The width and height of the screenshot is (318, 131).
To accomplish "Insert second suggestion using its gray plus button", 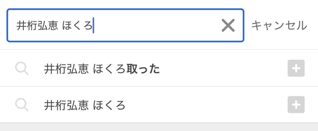I will coord(296,105).
